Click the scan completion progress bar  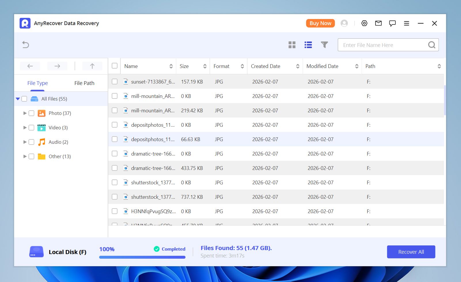click(x=142, y=257)
